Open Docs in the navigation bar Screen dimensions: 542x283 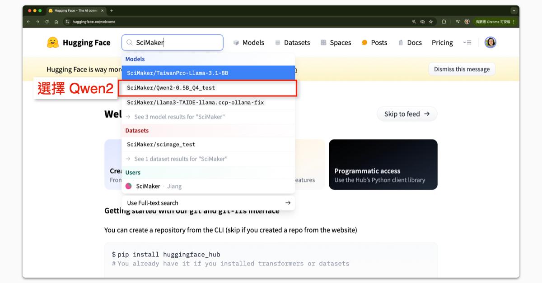point(410,42)
